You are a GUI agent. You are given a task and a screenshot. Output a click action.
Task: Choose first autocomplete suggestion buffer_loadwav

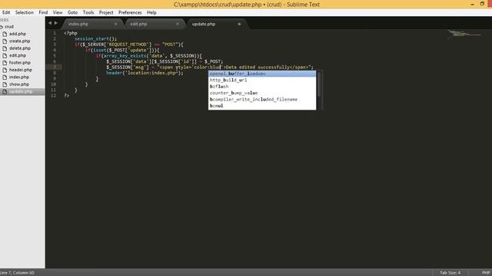pos(262,74)
